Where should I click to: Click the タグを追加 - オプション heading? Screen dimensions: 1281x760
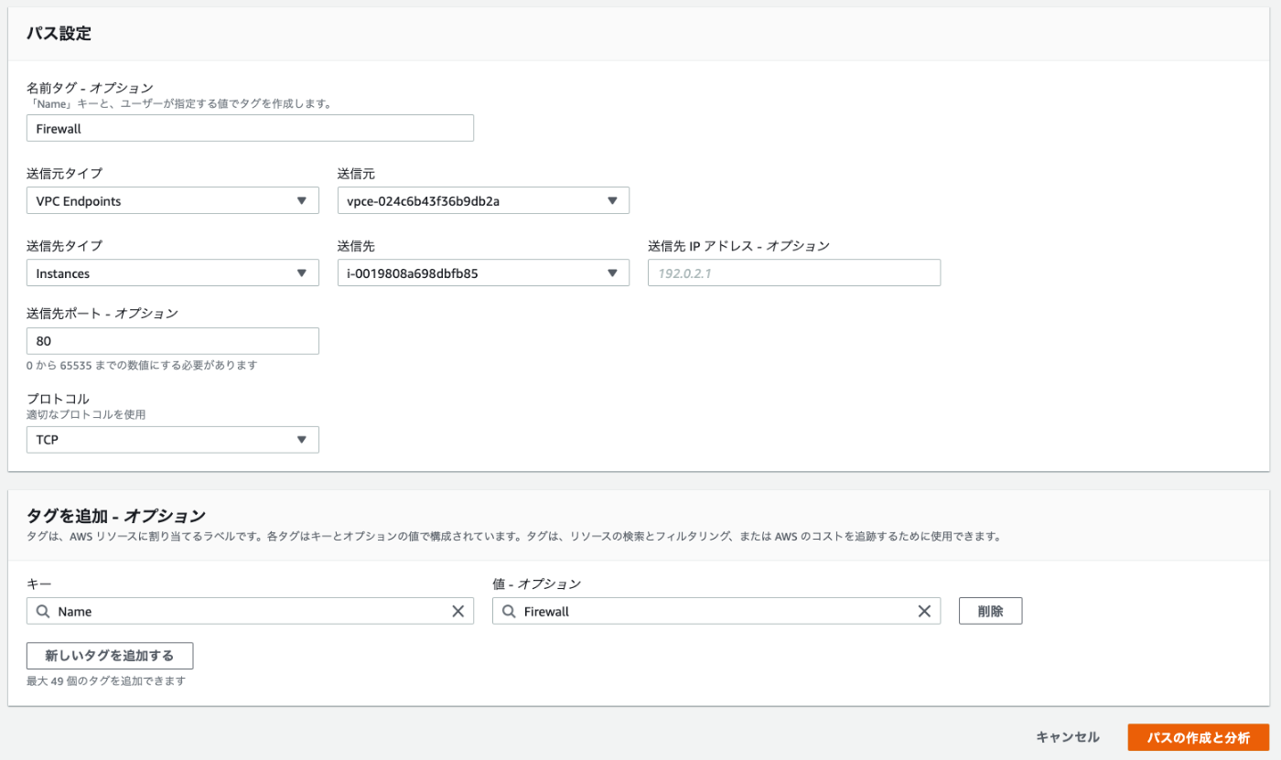116,516
